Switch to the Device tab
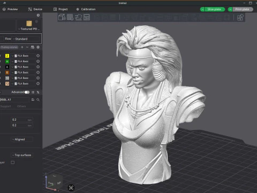Viewport: 257px width, 193px height. pyautogui.click(x=35, y=9)
